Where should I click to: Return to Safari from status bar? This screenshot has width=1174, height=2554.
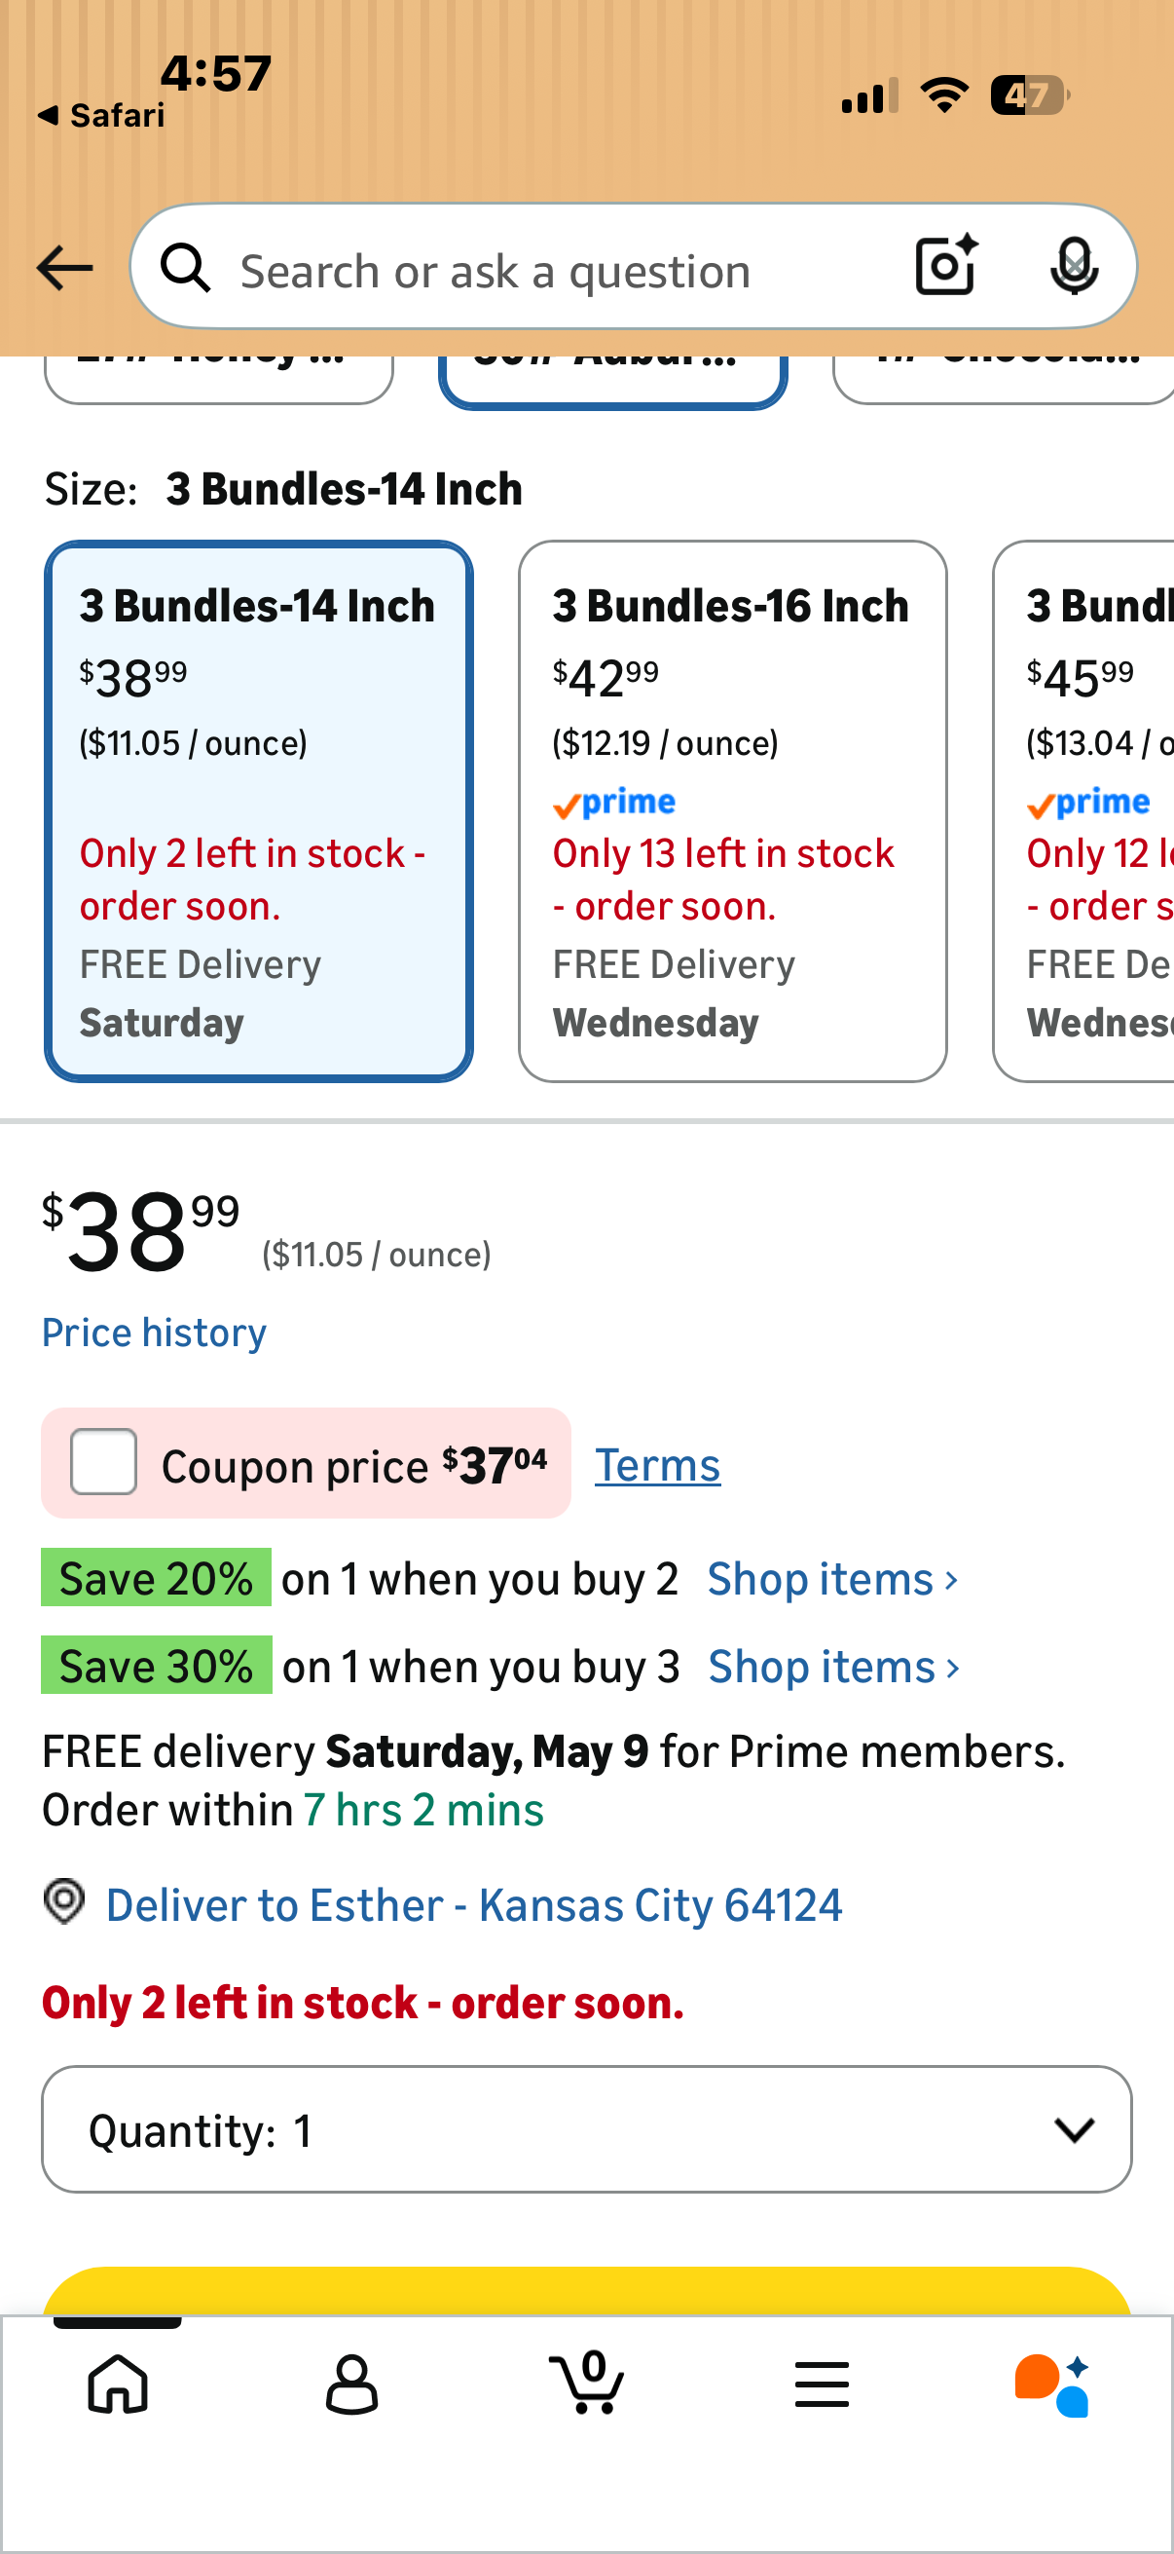[100, 115]
